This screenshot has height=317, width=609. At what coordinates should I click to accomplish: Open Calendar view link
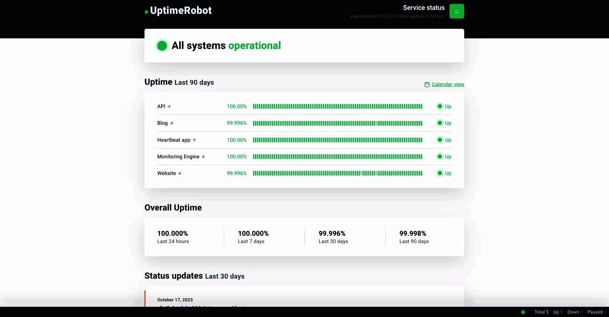(x=448, y=84)
